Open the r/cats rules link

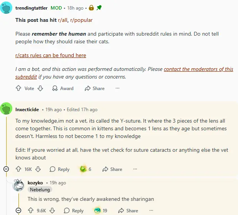tap(51, 55)
